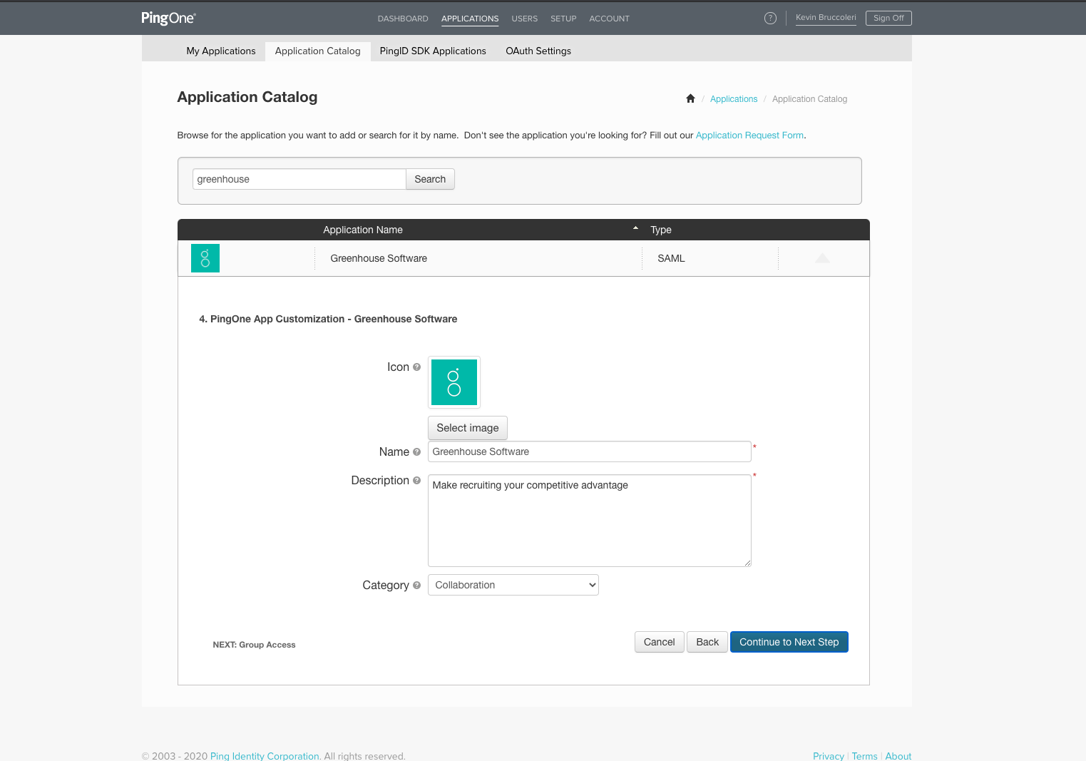
Task: Open the Category dropdown
Action: tap(513, 585)
